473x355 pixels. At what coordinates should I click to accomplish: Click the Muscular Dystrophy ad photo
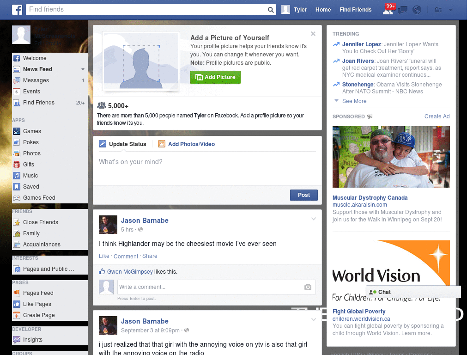tap(391, 157)
